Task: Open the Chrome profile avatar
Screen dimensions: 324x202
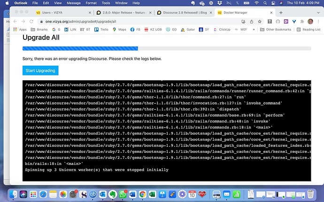Action: pyautogui.click(x=310, y=22)
